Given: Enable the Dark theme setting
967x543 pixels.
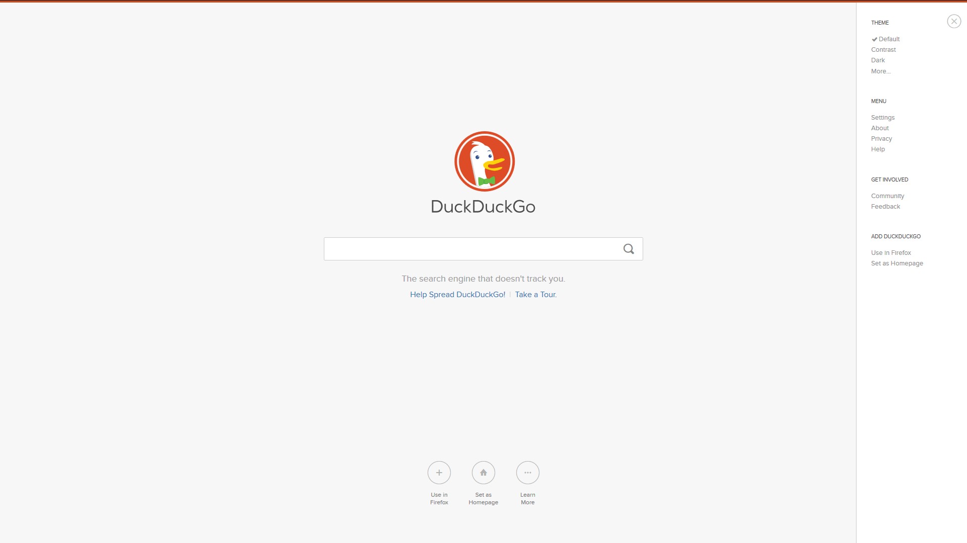Looking at the screenshot, I should click(x=878, y=60).
